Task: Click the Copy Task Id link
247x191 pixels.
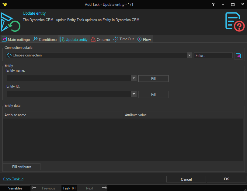Action: click(x=13, y=179)
